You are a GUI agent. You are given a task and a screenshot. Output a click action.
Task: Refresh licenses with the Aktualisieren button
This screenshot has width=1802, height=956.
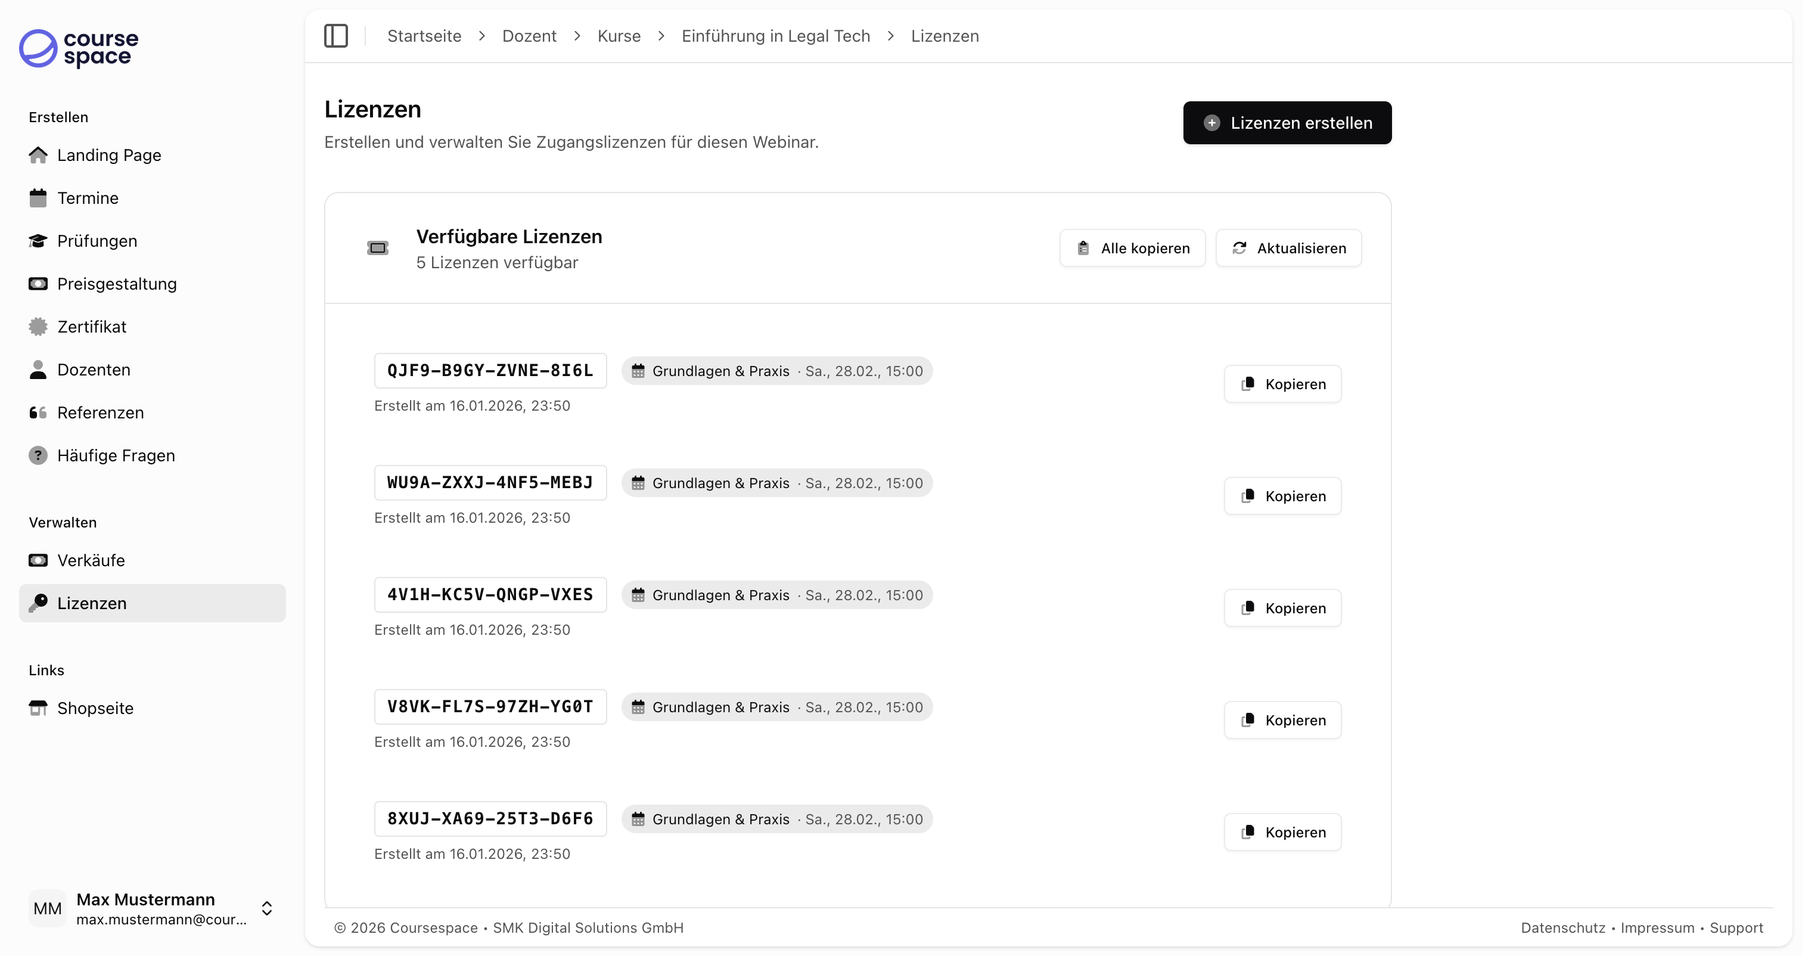[1288, 249]
